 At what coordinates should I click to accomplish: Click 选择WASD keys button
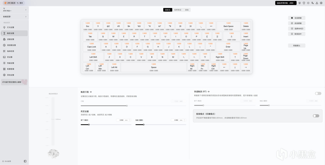click(297, 29)
